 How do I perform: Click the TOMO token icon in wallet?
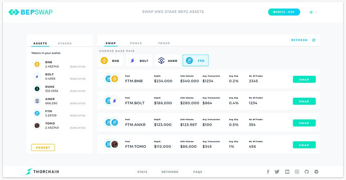click(x=37, y=125)
